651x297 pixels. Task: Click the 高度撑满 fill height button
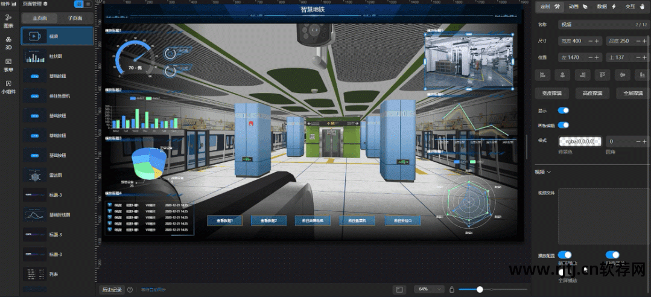592,93
